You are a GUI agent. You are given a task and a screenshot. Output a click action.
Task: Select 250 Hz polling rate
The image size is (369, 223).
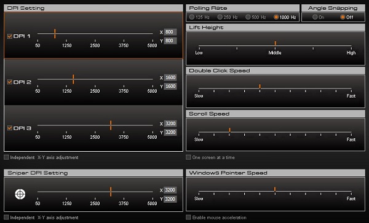click(x=220, y=17)
